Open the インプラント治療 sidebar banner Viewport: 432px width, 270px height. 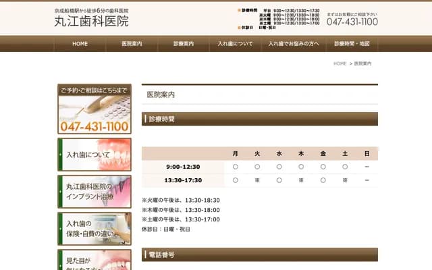click(x=94, y=192)
